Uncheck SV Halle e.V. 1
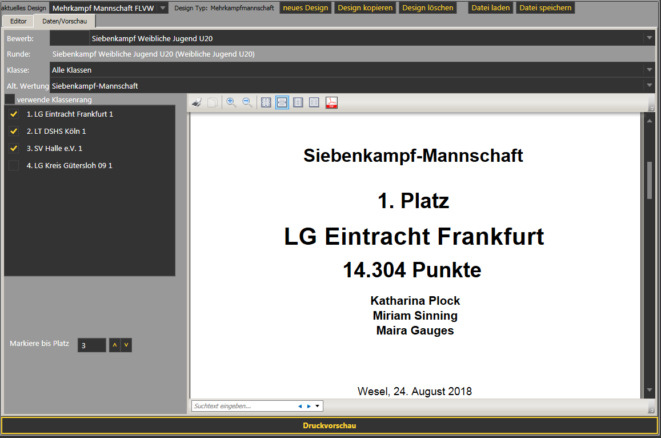This screenshot has width=661, height=438. 14,149
